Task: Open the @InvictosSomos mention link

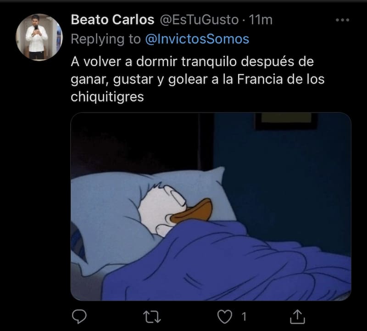Action: click(197, 39)
